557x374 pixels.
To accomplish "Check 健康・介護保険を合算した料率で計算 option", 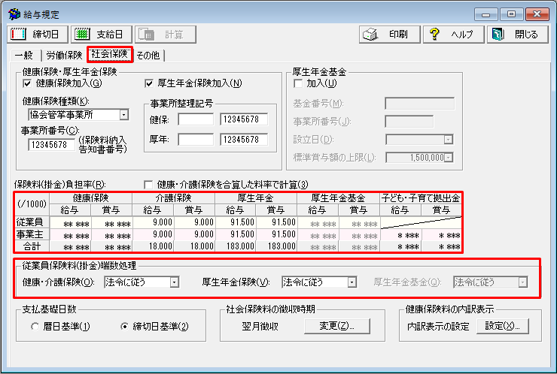I will coord(149,185).
